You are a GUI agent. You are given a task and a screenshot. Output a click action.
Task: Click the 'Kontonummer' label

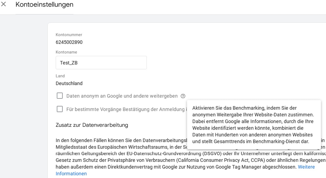click(x=69, y=35)
